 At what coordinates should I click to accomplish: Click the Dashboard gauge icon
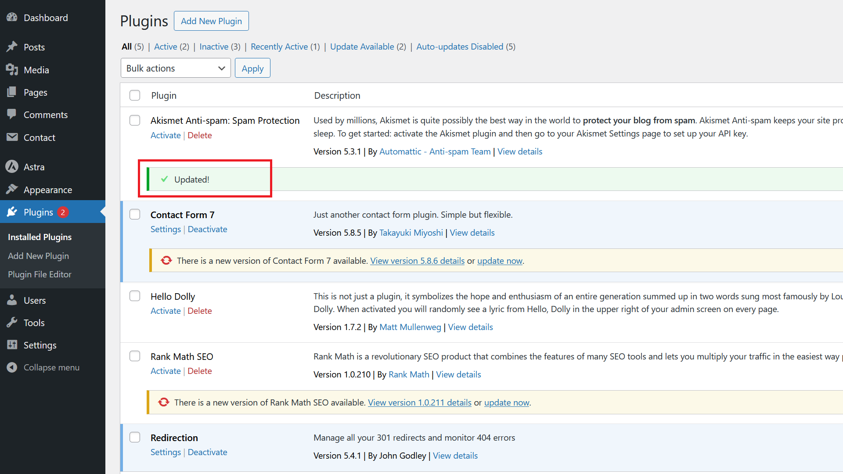click(x=12, y=18)
